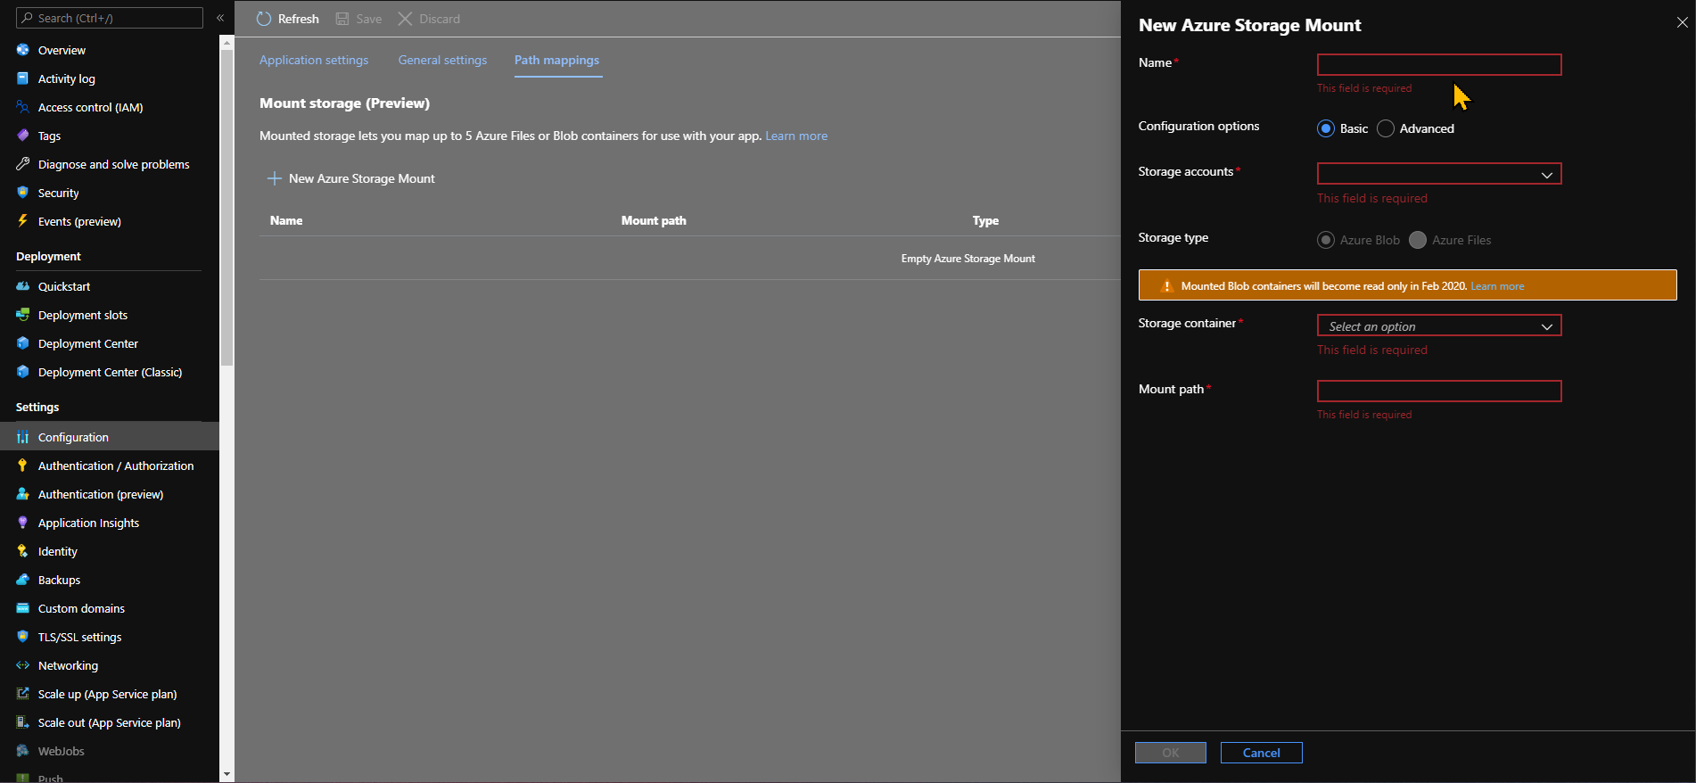Open Learn more link in blob warning banner
This screenshot has height=783, width=1696.
click(1497, 286)
